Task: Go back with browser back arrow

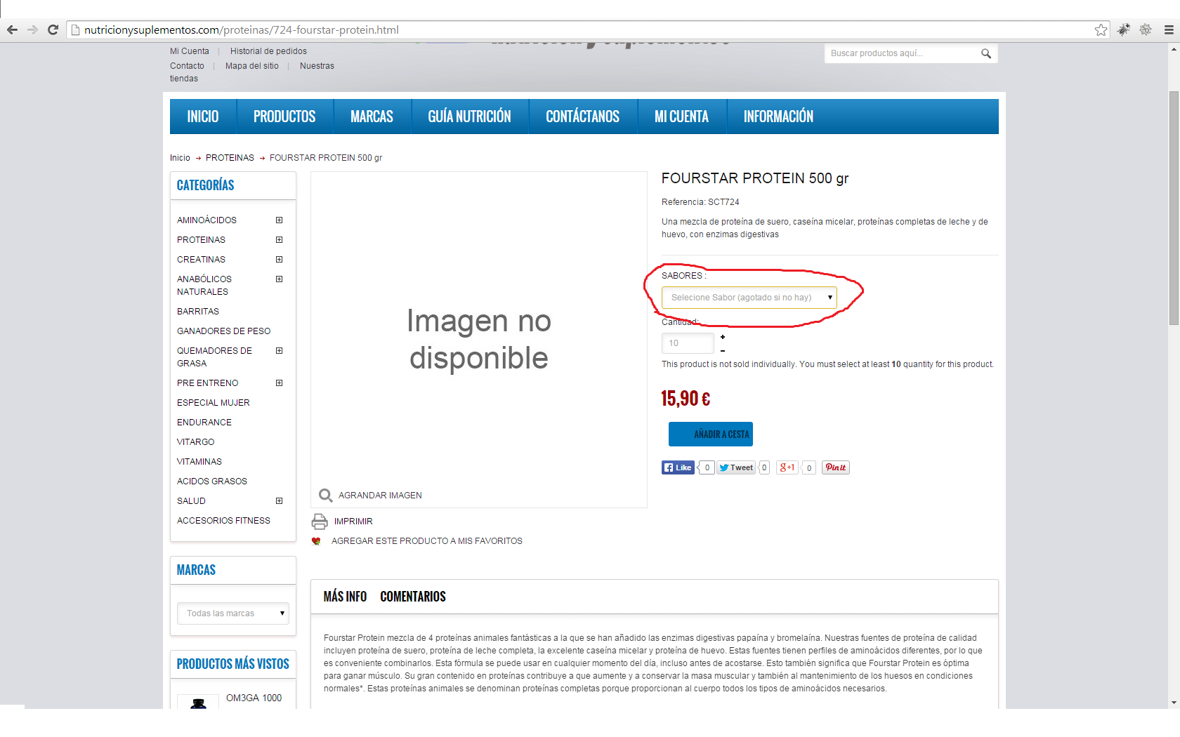Action: [x=12, y=29]
